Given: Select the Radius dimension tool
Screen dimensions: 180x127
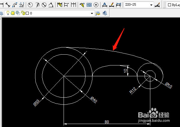Looking at the screenshot, I should (30, 5).
